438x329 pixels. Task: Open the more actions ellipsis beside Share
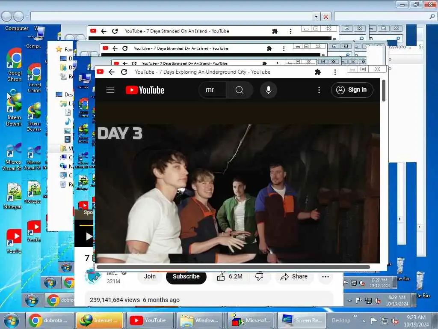pyautogui.click(x=326, y=277)
